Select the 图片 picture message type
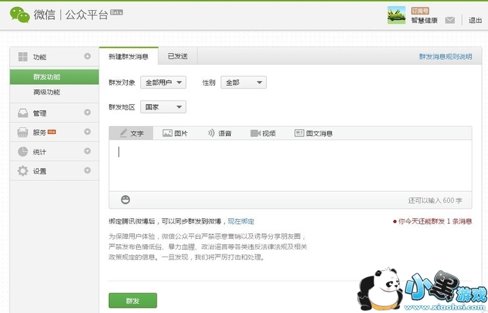488x313 pixels. click(175, 133)
